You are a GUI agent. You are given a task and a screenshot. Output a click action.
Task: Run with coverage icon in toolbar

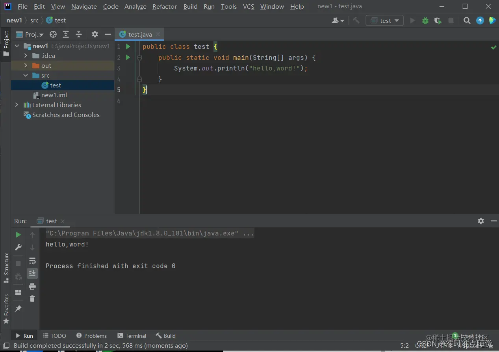tap(438, 20)
